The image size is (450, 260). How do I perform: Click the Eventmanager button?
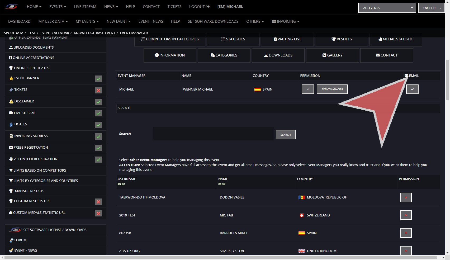(332, 89)
